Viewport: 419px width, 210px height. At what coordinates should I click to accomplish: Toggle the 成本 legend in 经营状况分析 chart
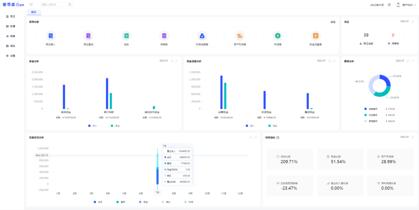coord(97,202)
